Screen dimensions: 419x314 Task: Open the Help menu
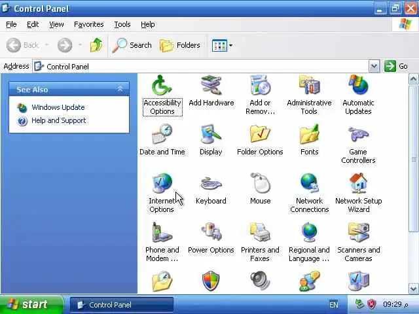tap(147, 25)
